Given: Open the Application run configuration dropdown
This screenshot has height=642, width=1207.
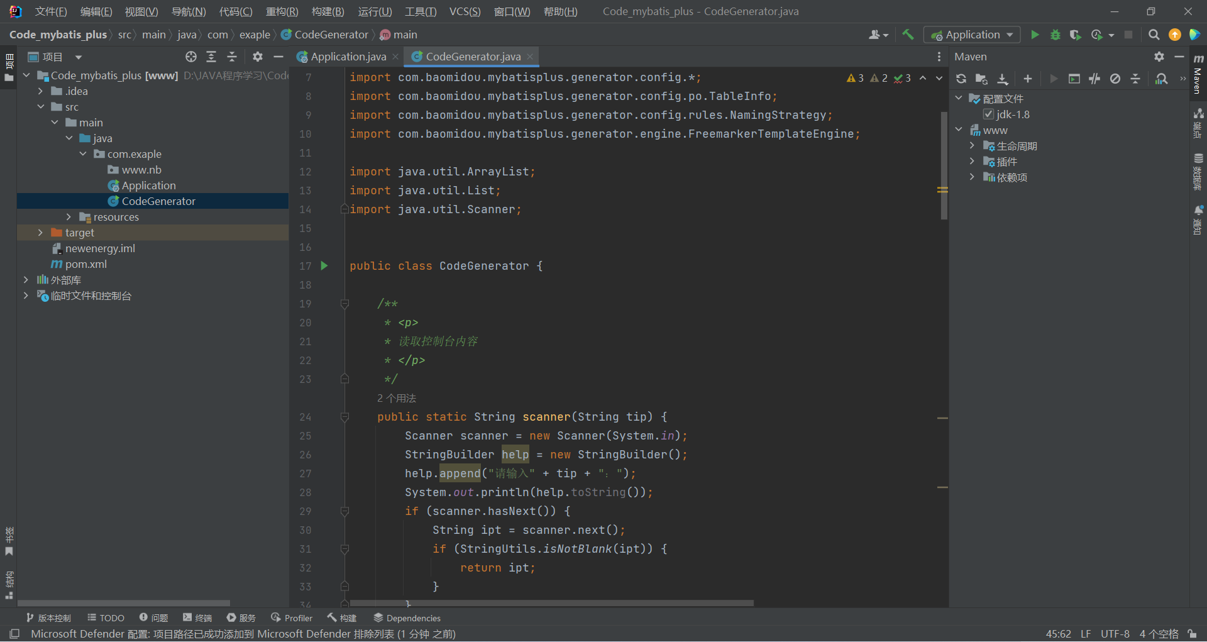Looking at the screenshot, I should (972, 35).
